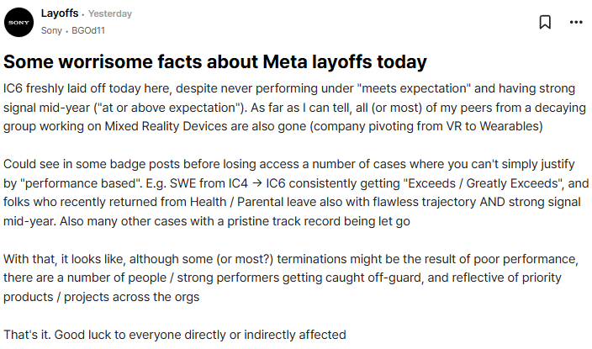The height and width of the screenshot is (349, 592).
Task: Click the paragraph starting "IC6 freshly laid off"
Action: point(294,108)
